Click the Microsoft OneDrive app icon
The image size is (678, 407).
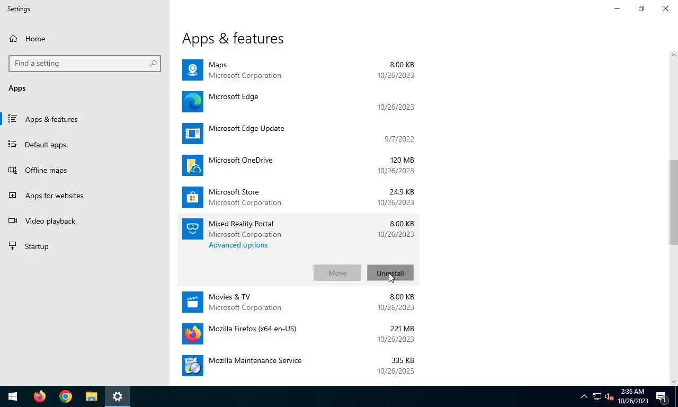(x=193, y=165)
